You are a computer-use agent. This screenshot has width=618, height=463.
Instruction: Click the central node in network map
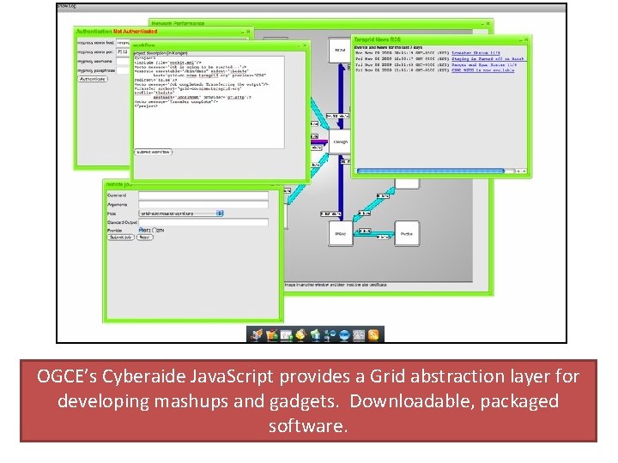pyautogui.click(x=340, y=141)
